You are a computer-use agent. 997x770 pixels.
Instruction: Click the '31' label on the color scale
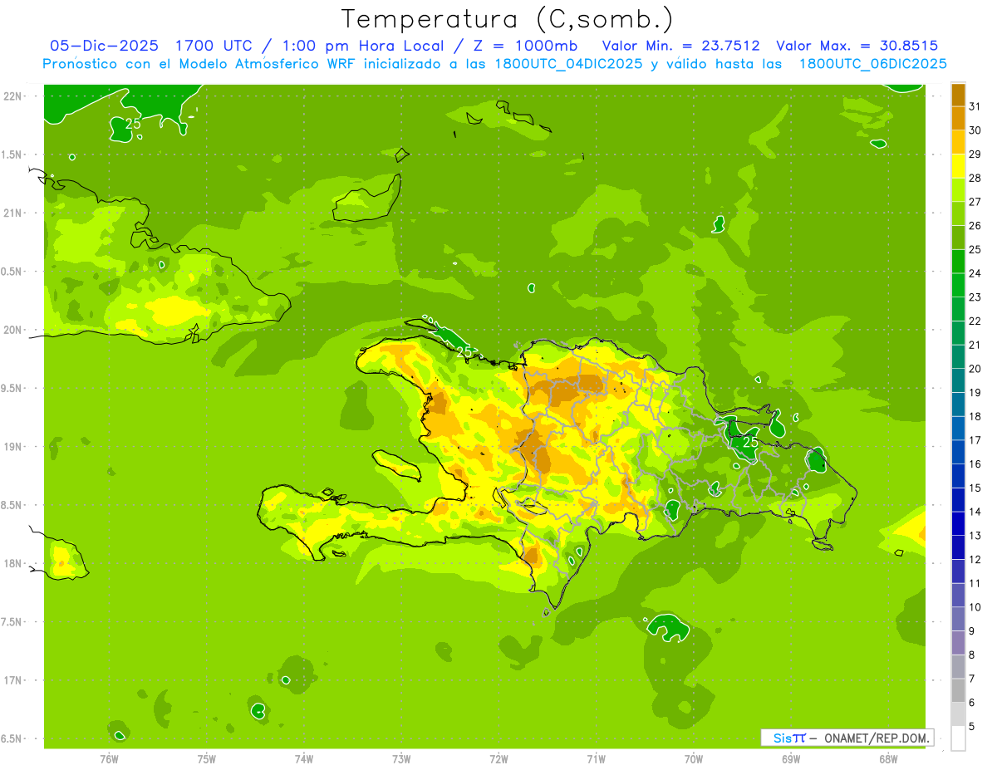976,106
